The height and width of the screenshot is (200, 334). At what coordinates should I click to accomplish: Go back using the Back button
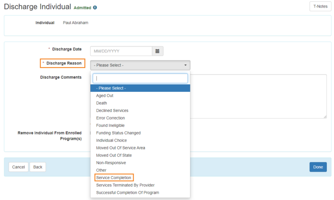[x=38, y=167]
